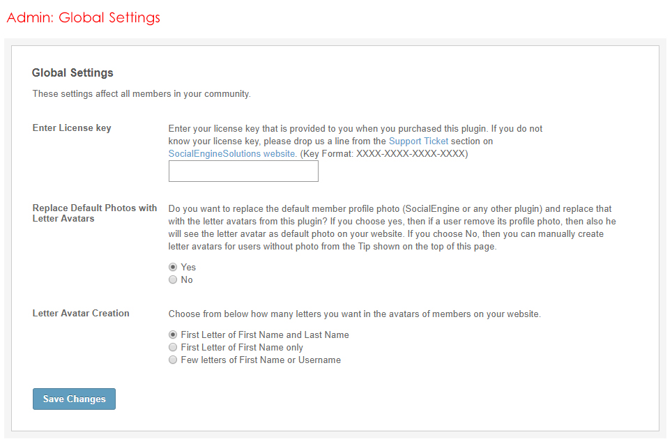Click the Replace Default Photos with Letter Avatars label
672x446 pixels.
click(95, 213)
